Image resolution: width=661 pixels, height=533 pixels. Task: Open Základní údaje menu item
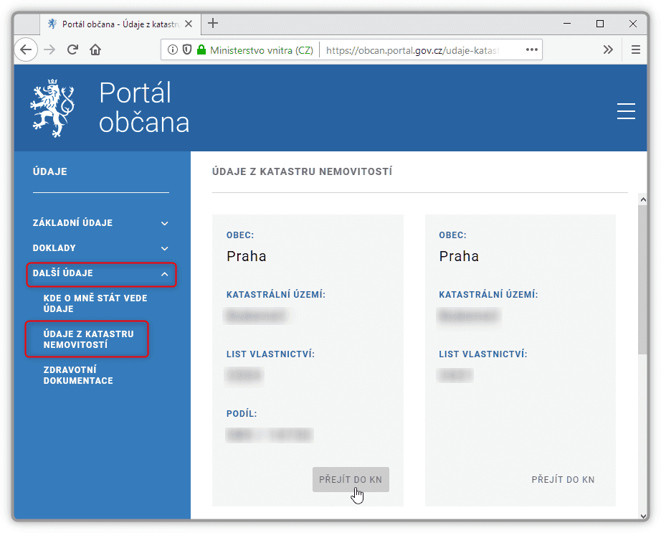(72, 222)
